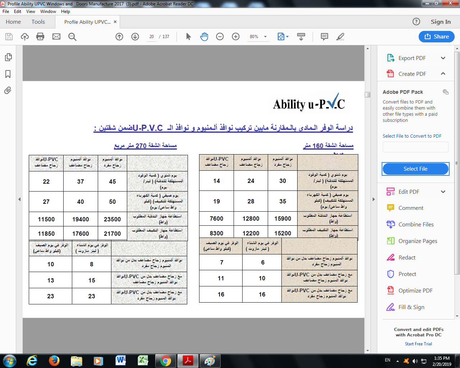Open the Help menu
This screenshot has width=460, height=368.
[65, 11]
